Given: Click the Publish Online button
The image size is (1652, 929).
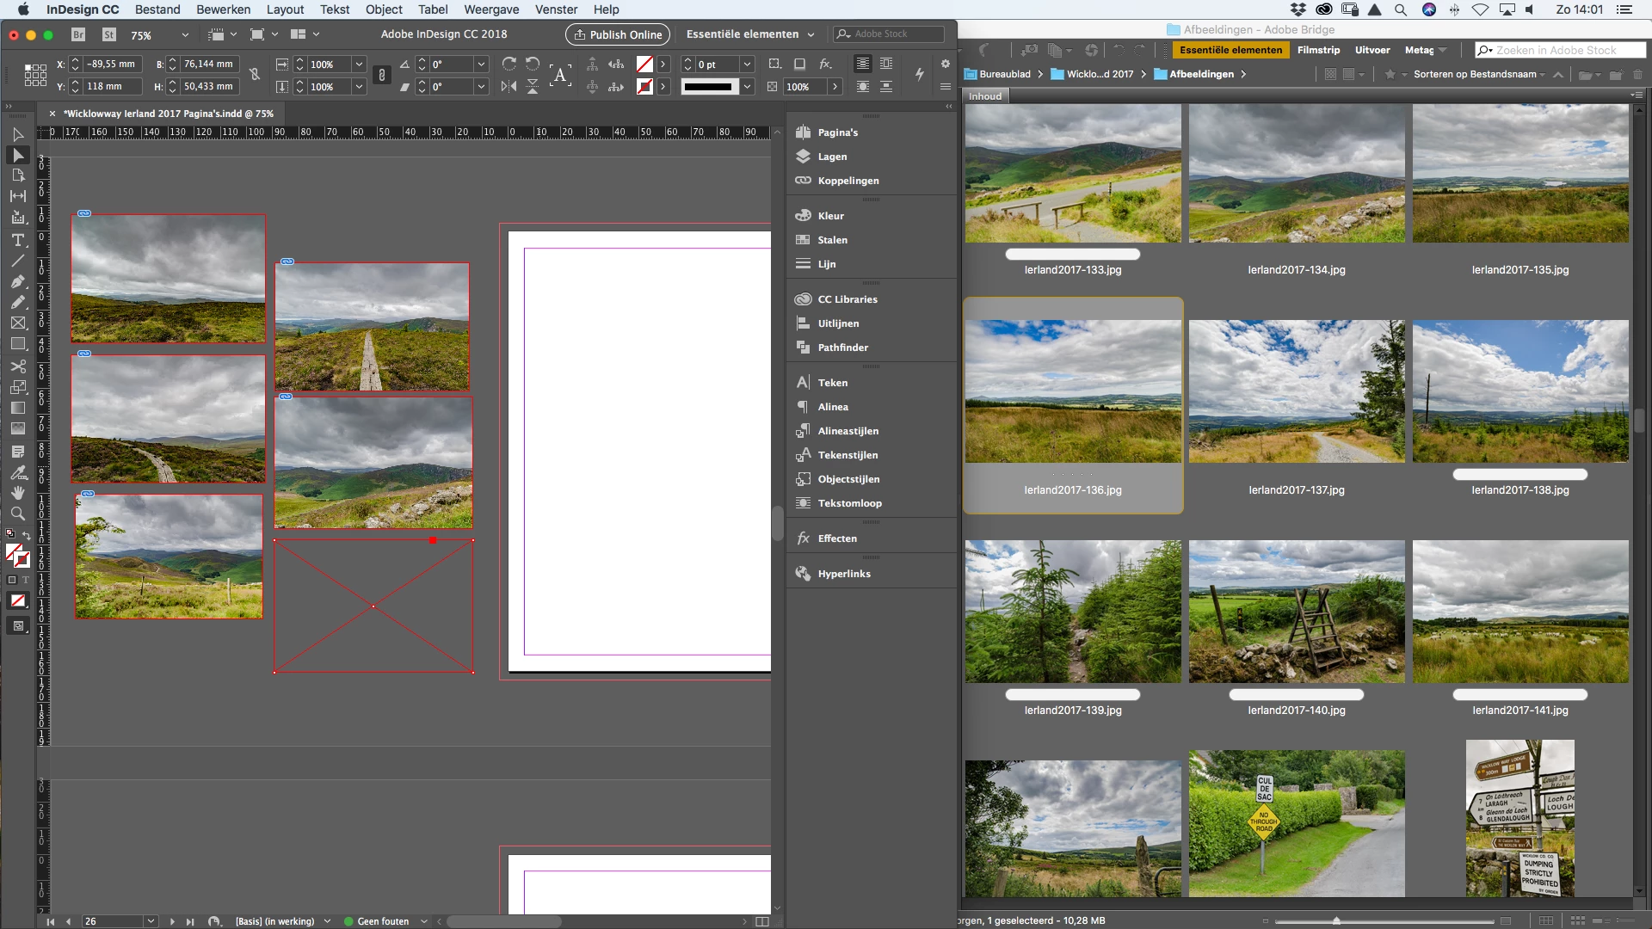Looking at the screenshot, I should coord(617,34).
